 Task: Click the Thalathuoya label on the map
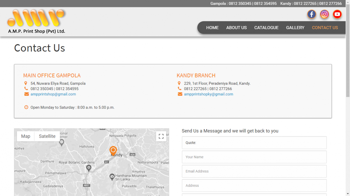(x=155, y=187)
